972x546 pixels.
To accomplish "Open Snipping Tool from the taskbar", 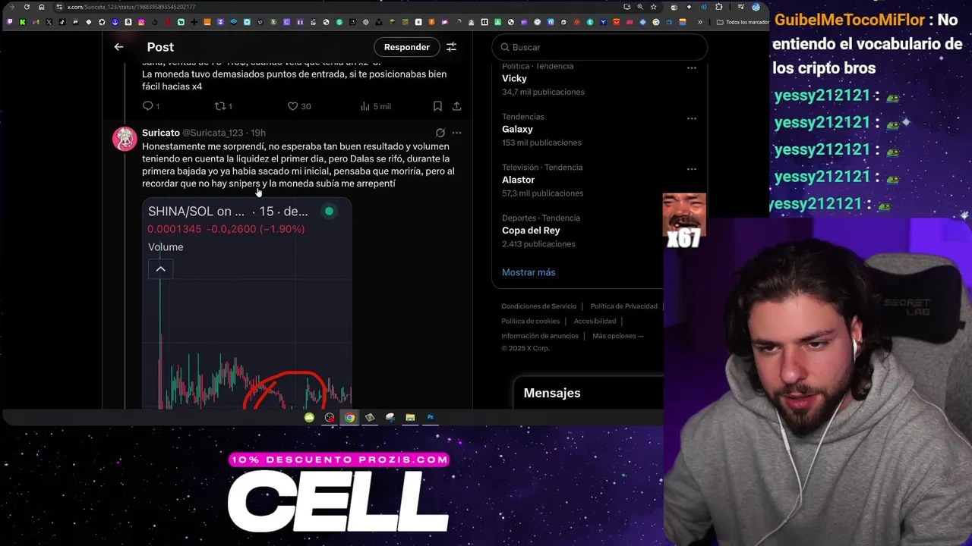I will pyautogui.click(x=390, y=417).
